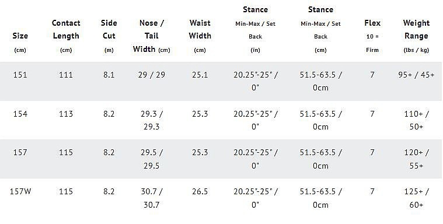Select the 8.1 side cut value
443x224 pixels.
[x=109, y=75]
